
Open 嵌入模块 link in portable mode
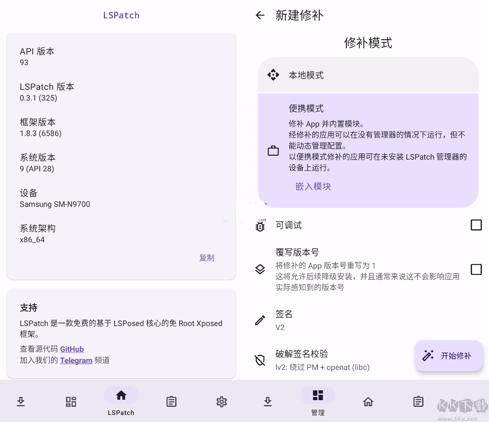pyautogui.click(x=313, y=186)
